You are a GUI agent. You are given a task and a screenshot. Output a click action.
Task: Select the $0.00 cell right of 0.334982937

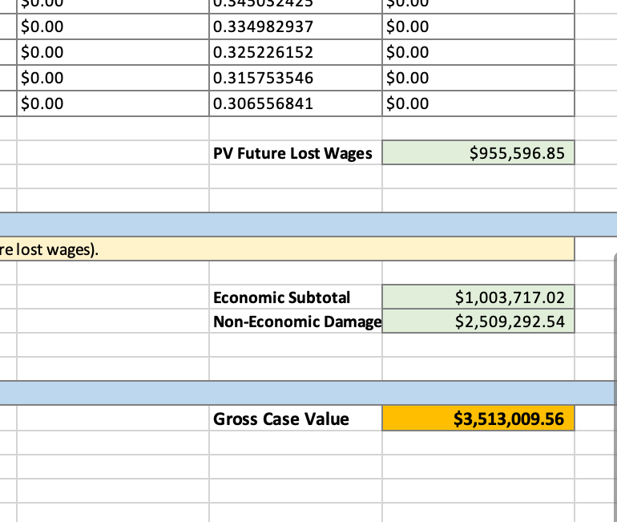click(478, 27)
